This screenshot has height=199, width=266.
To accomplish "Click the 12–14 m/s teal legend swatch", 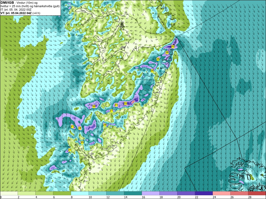I will [x=115, y=193].
